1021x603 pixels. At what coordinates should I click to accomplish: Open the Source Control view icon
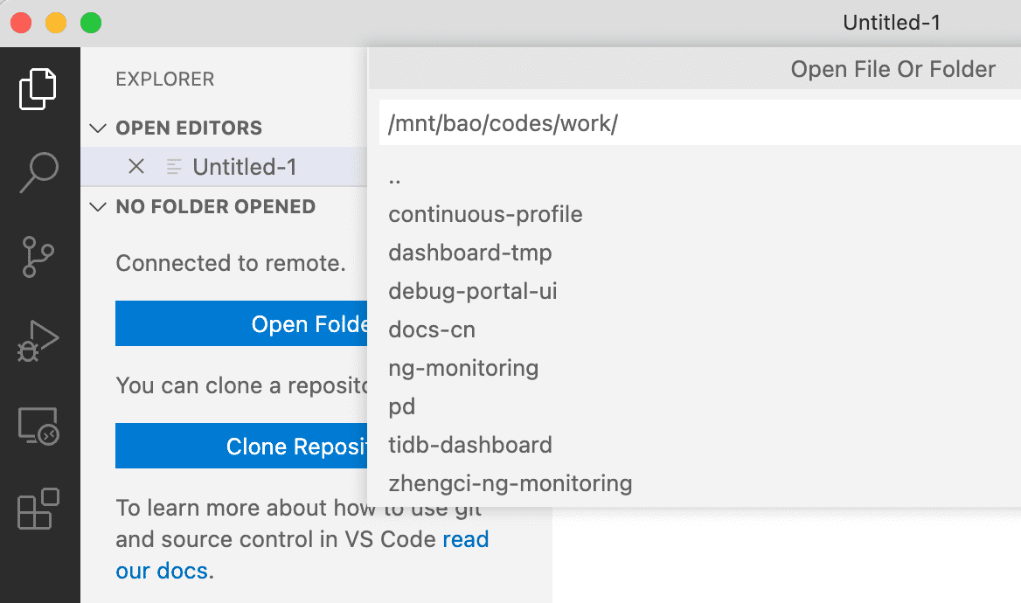(x=38, y=258)
